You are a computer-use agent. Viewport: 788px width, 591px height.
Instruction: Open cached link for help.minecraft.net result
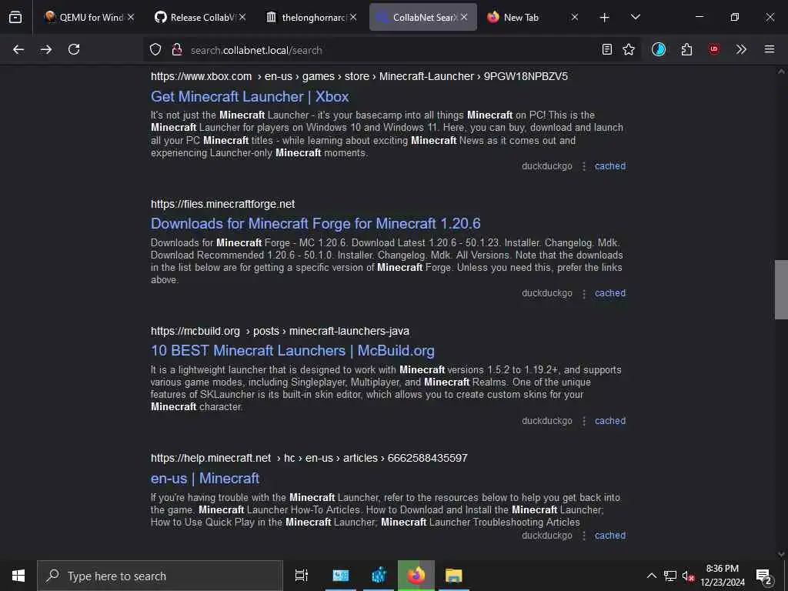[x=610, y=536]
